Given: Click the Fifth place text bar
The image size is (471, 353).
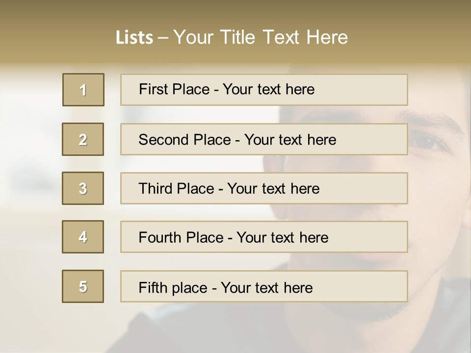Looking at the screenshot, I should click(264, 286).
